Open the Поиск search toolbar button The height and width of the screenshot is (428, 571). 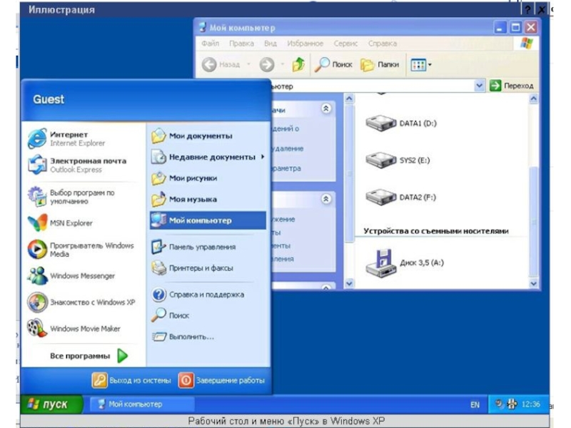[334, 65]
